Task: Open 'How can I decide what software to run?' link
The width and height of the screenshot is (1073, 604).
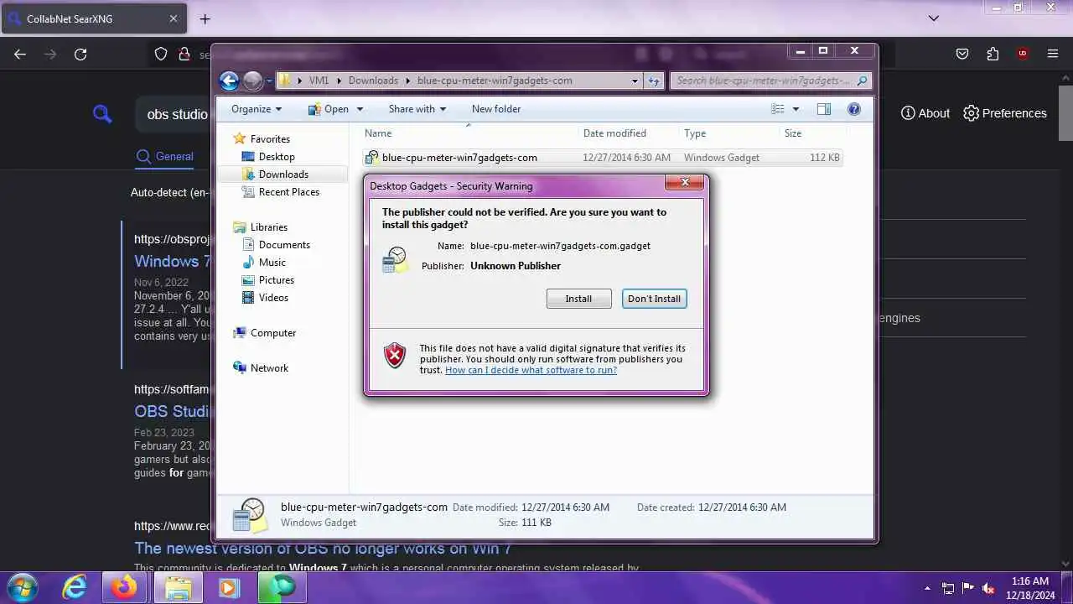Action: click(x=531, y=370)
